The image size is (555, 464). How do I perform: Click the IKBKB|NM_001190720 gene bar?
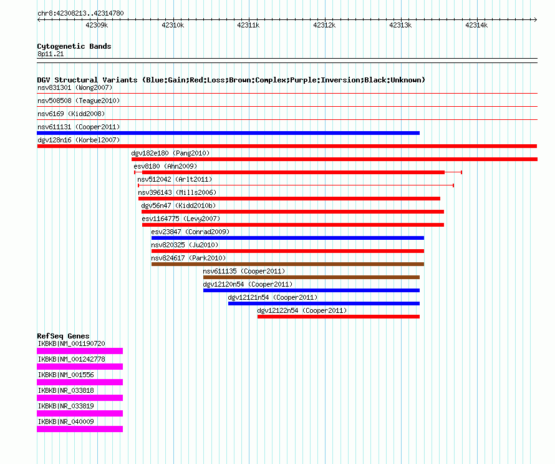[x=80, y=351]
